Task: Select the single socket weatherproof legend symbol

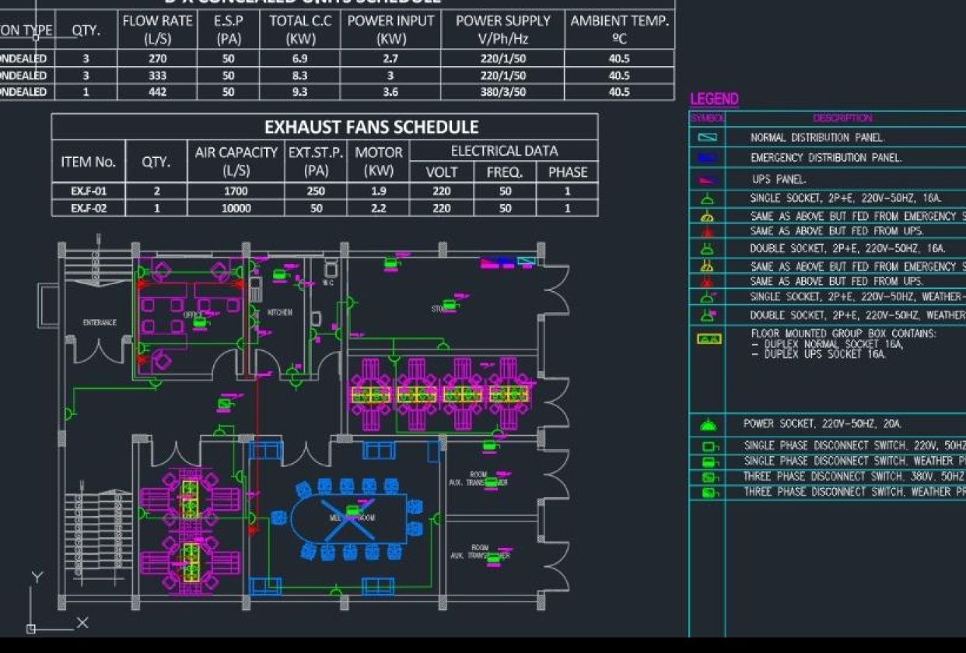Action: coord(707,297)
